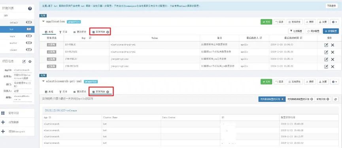The height and width of the screenshot is (148, 342).
Task: Collapse the elasticsearch-pri-yml namespace triangle
Action: (43, 81)
